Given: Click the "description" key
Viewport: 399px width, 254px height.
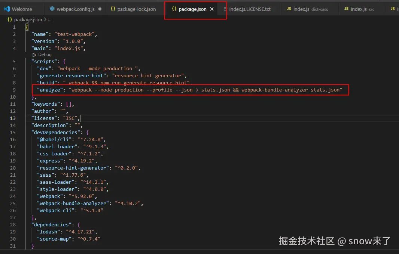Looking at the screenshot, I should coord(50,126).
